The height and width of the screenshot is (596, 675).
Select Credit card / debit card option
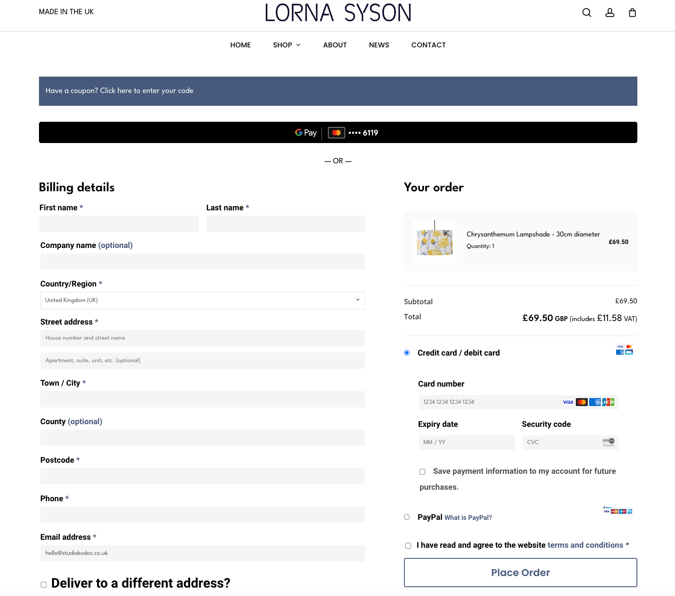[x=407, y=353]
